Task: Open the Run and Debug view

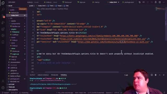Action: 3,22
